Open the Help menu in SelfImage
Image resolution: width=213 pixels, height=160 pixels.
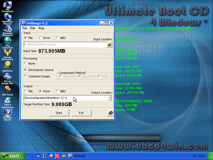click(41, 28)
